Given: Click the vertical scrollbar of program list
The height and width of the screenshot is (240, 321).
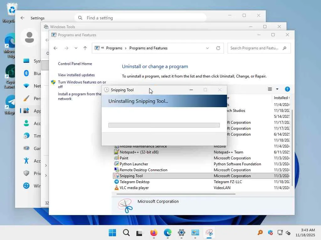Looking at the screenshot, I should 292,148.
